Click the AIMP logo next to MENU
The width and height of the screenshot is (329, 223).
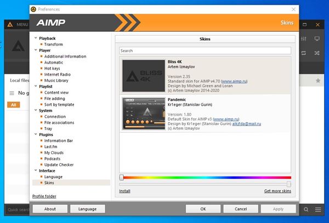click(x=10, y=25)
